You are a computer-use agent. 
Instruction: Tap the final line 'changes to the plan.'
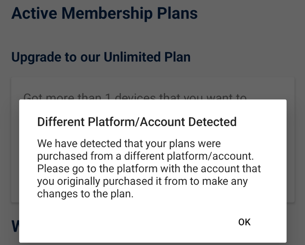pyautogui.click(x=85, y=194)
